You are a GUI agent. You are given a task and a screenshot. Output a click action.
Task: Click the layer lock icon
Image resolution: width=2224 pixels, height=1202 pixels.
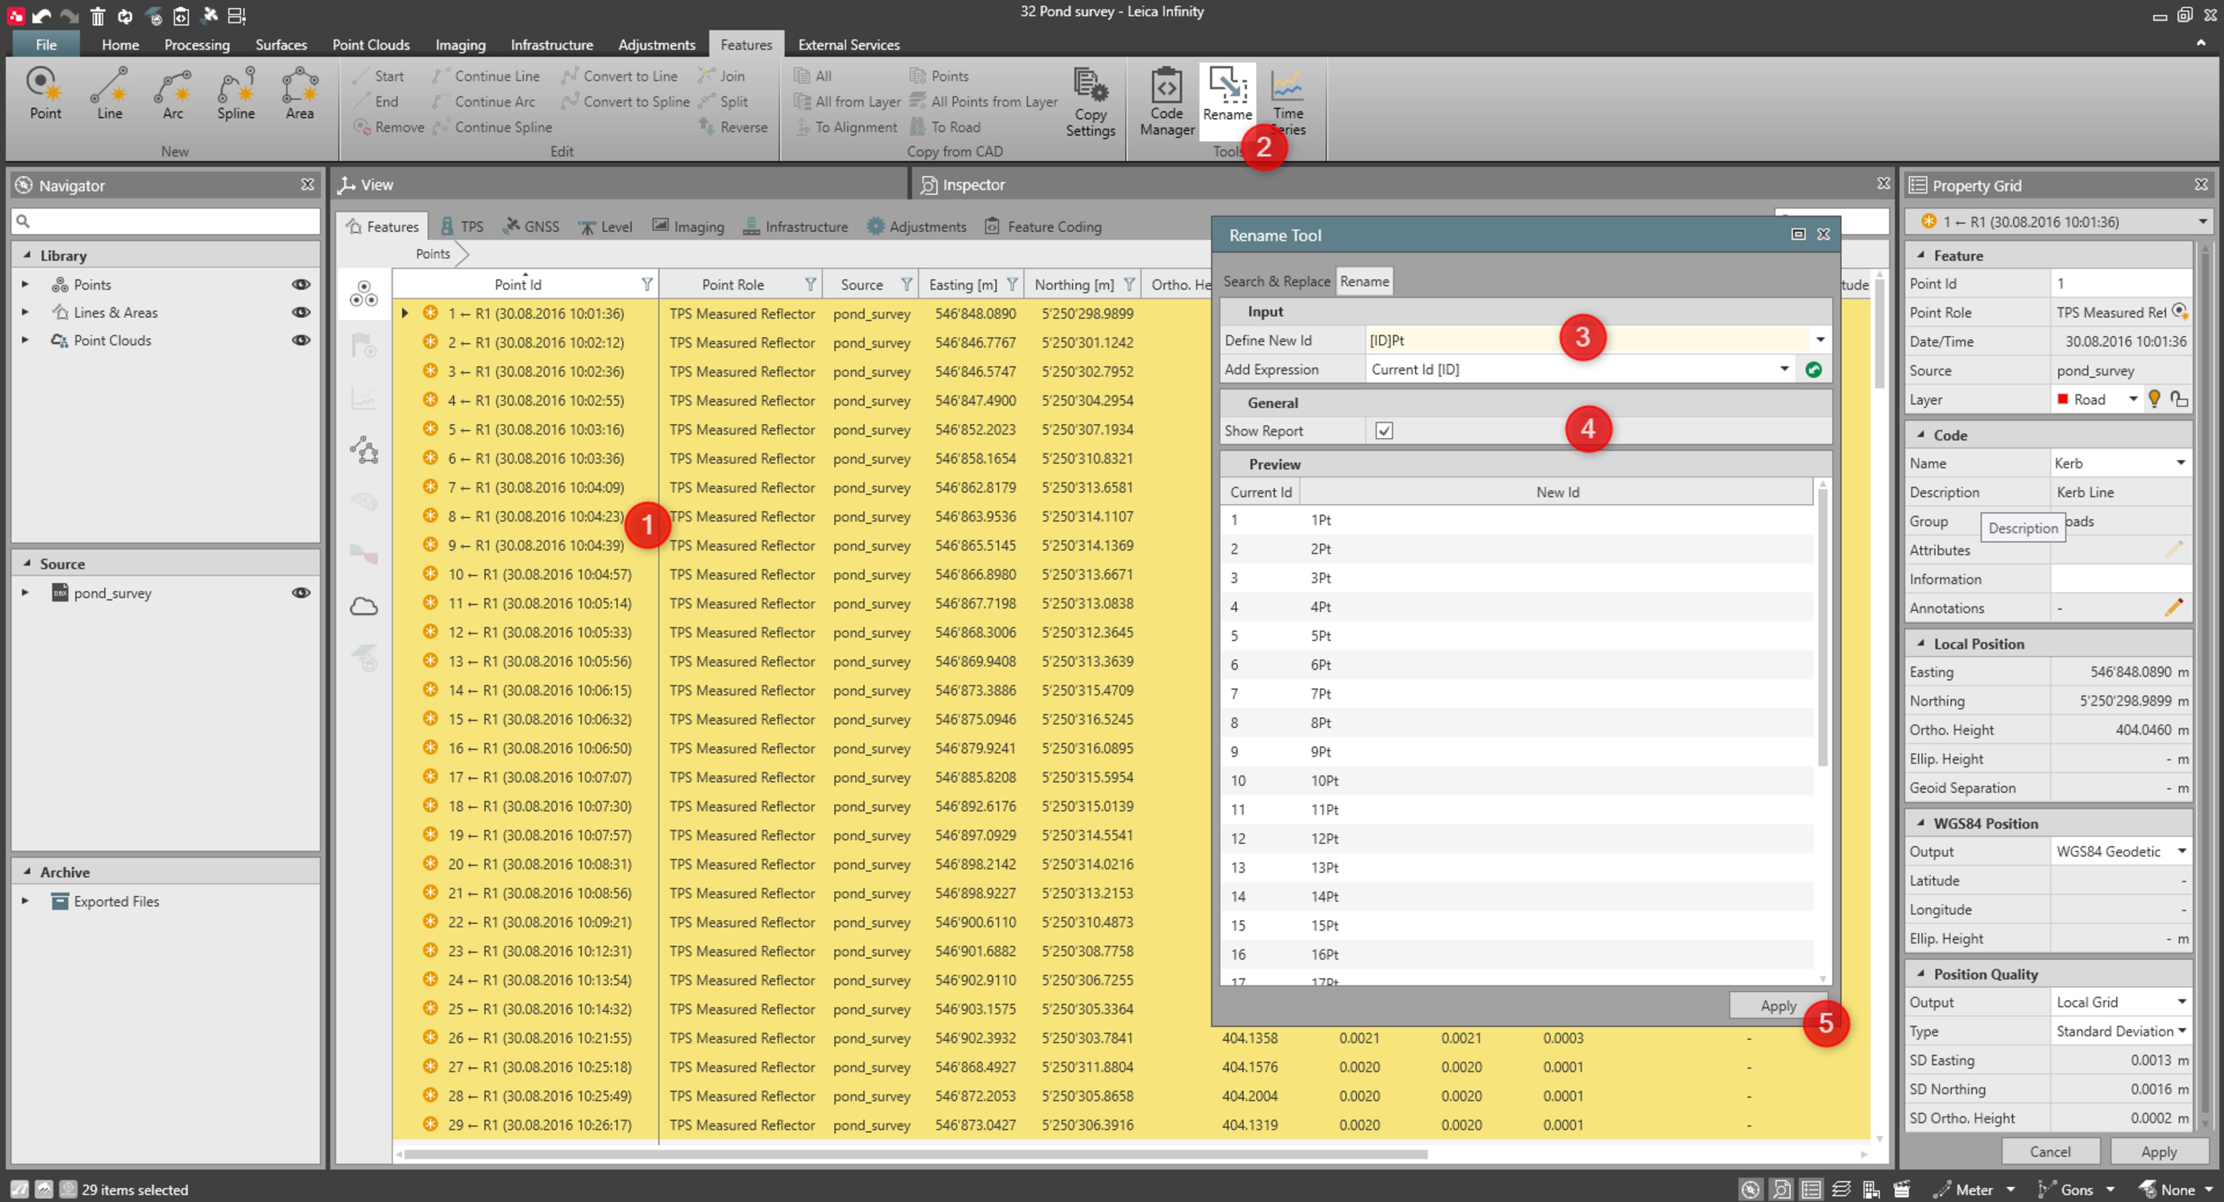(2178, 399)
